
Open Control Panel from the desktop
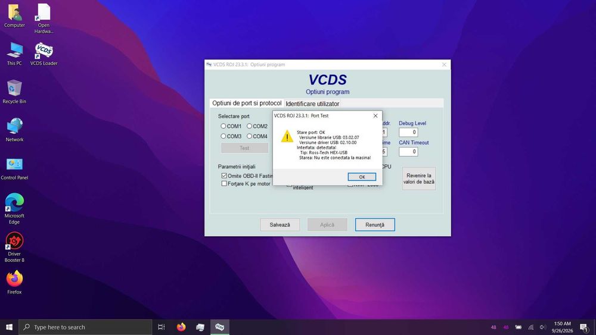pyautogui.click(x=14, y=168)
